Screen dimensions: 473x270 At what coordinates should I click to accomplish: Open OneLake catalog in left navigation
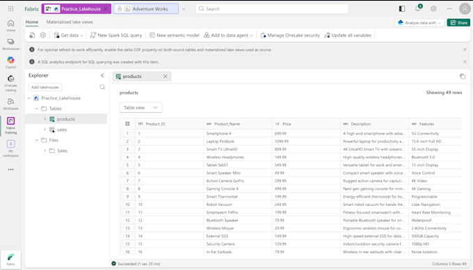(11, 83)
